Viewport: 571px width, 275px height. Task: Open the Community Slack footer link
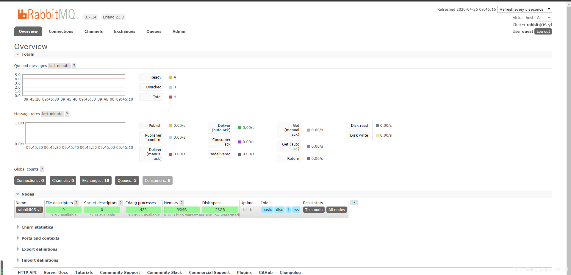click(165, 272)
